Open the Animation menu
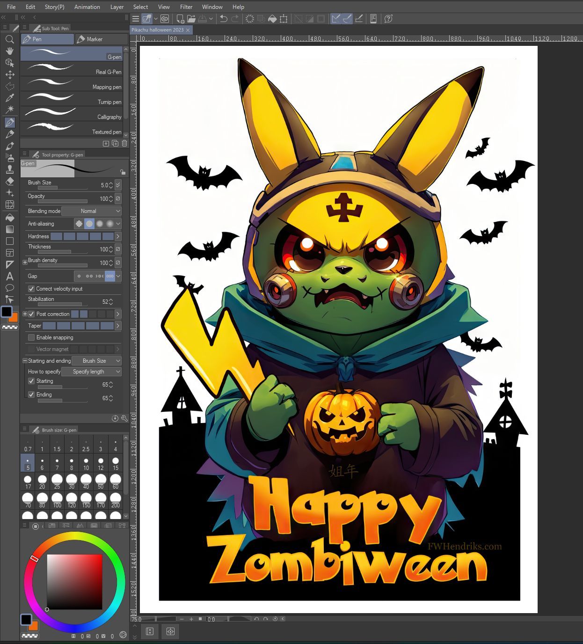 [87, 7]
